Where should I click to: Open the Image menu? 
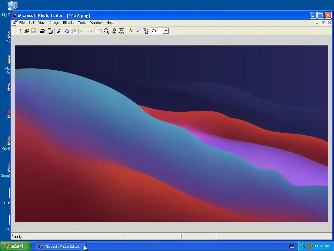click(x=54, y=23)
